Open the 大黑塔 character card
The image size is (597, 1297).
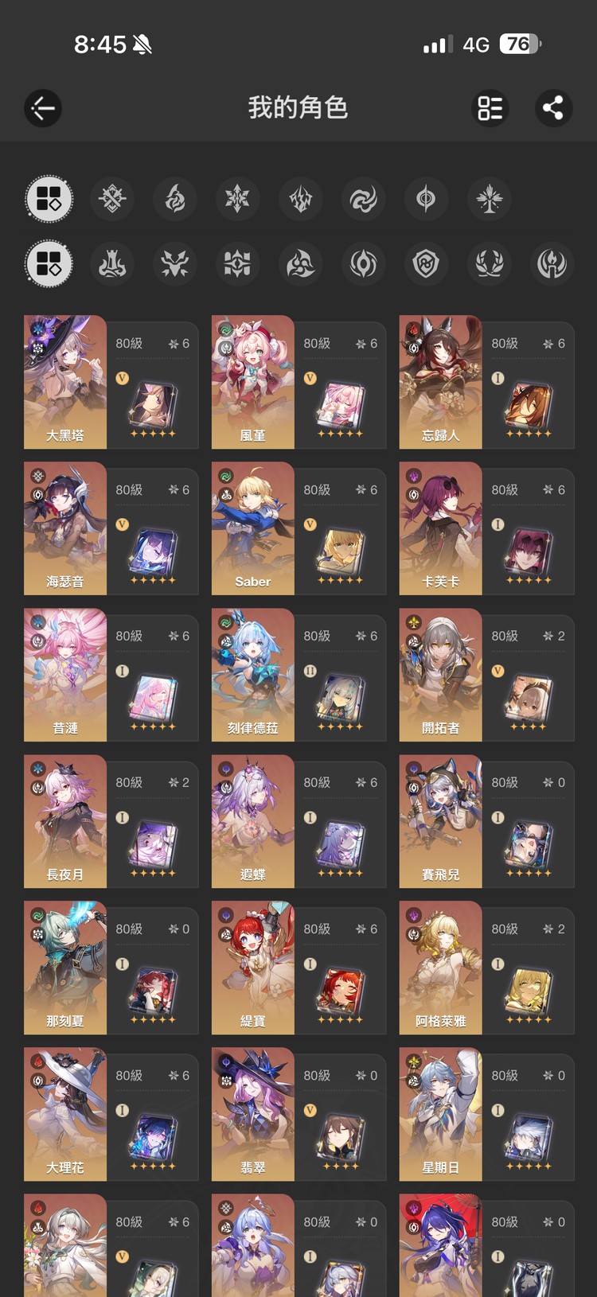(111, 382)
